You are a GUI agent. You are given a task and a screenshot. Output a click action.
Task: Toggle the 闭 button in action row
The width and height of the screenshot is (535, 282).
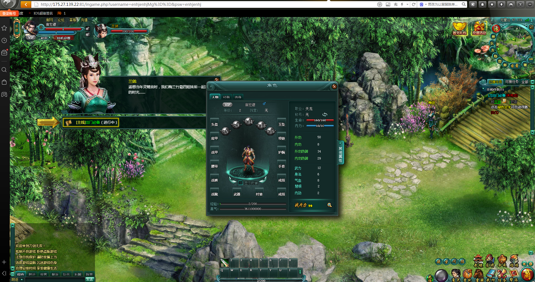tap(454, 261)
